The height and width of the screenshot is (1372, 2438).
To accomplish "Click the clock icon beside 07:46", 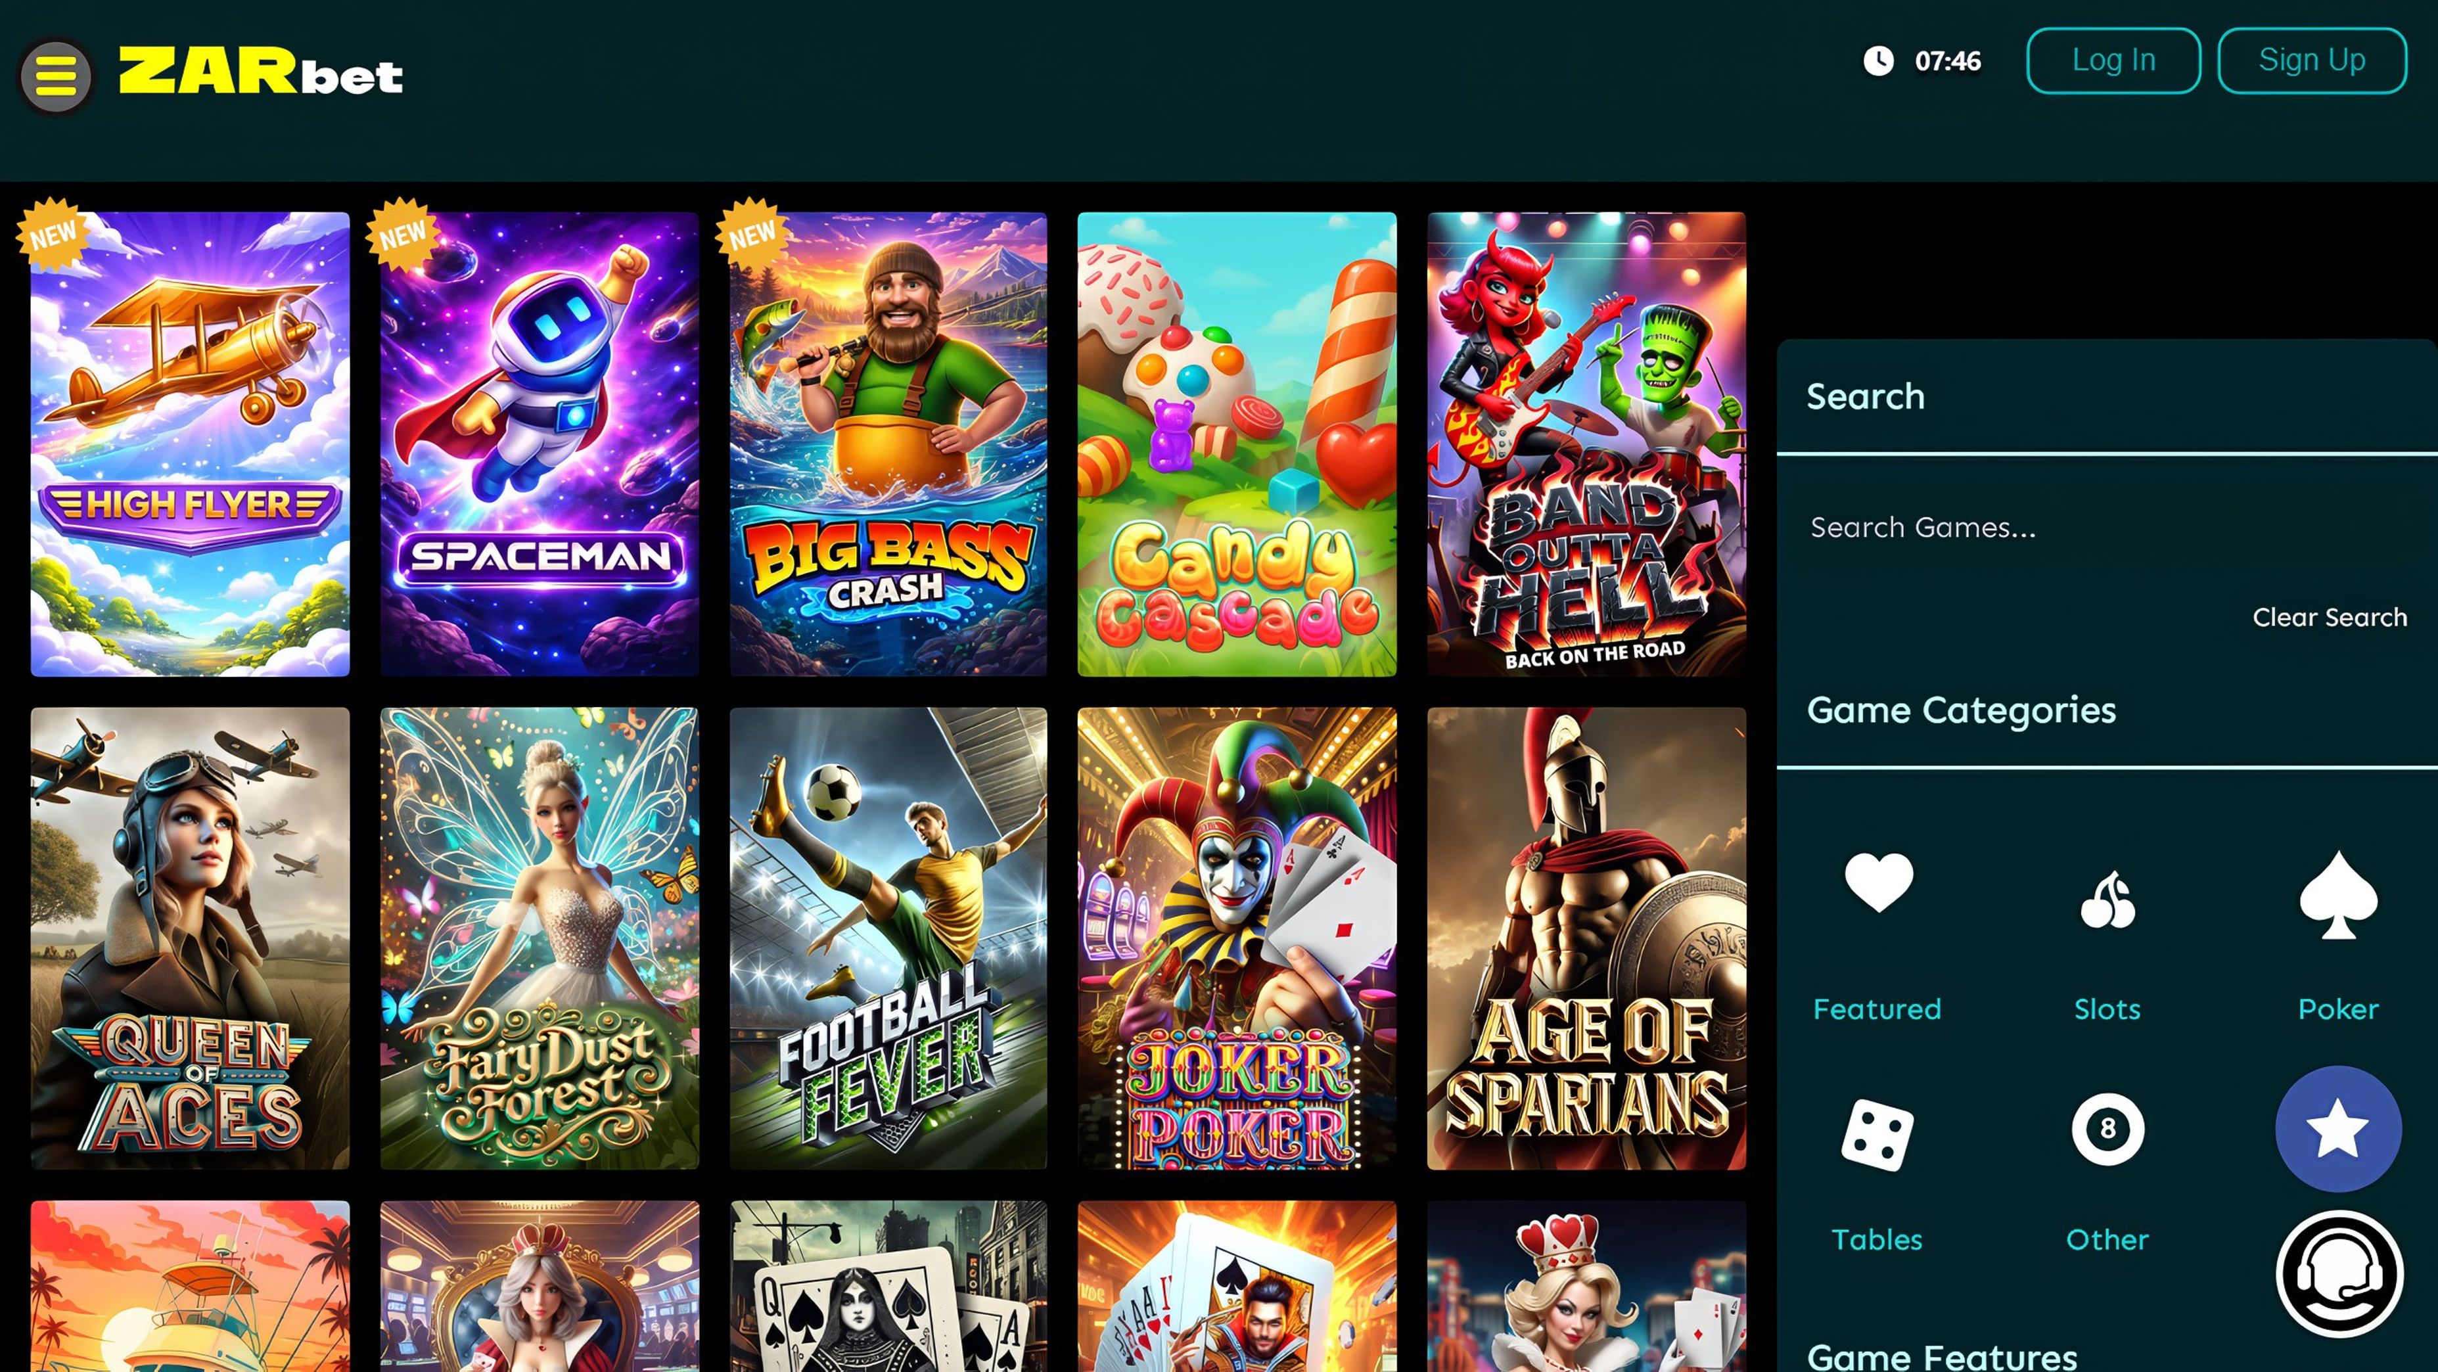I will (x=1879, y=60).
